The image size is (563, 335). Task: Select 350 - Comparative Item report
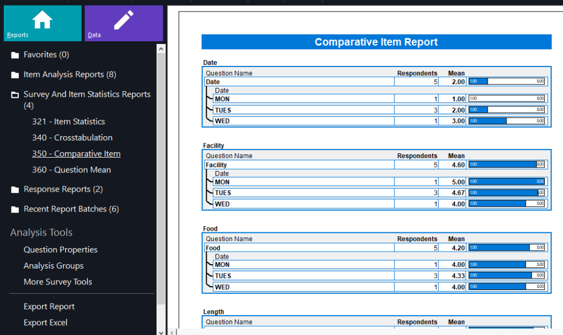(76, 154)
